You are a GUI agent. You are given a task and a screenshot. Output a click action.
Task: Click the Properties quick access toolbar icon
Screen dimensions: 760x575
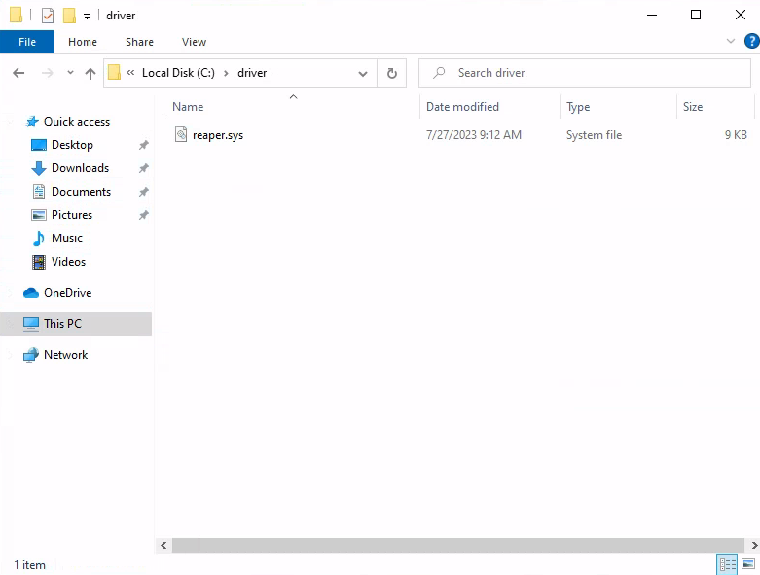(48, 16)
